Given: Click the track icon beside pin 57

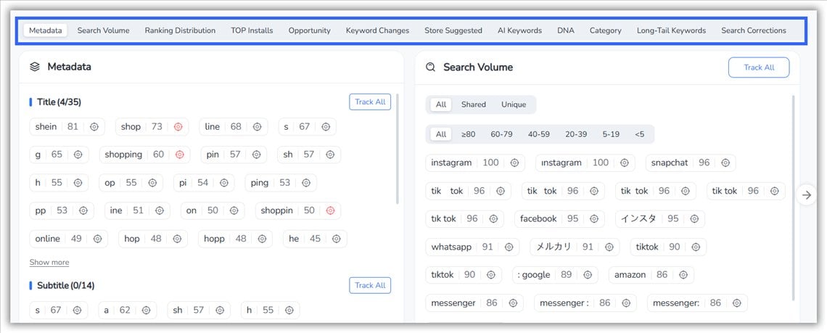Looking at the screenshot, I should 256,155.
